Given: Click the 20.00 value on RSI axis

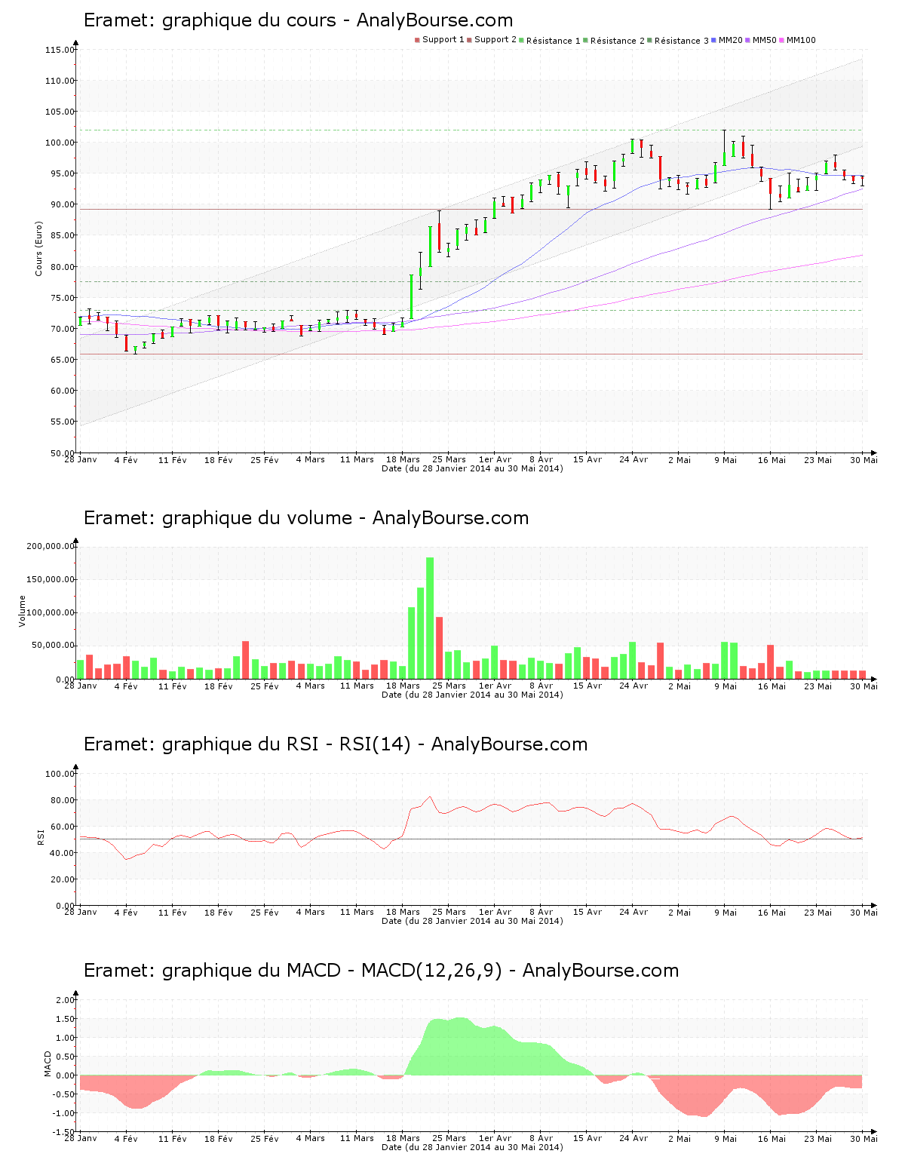Looking at the screenshot, I should 62,879.
